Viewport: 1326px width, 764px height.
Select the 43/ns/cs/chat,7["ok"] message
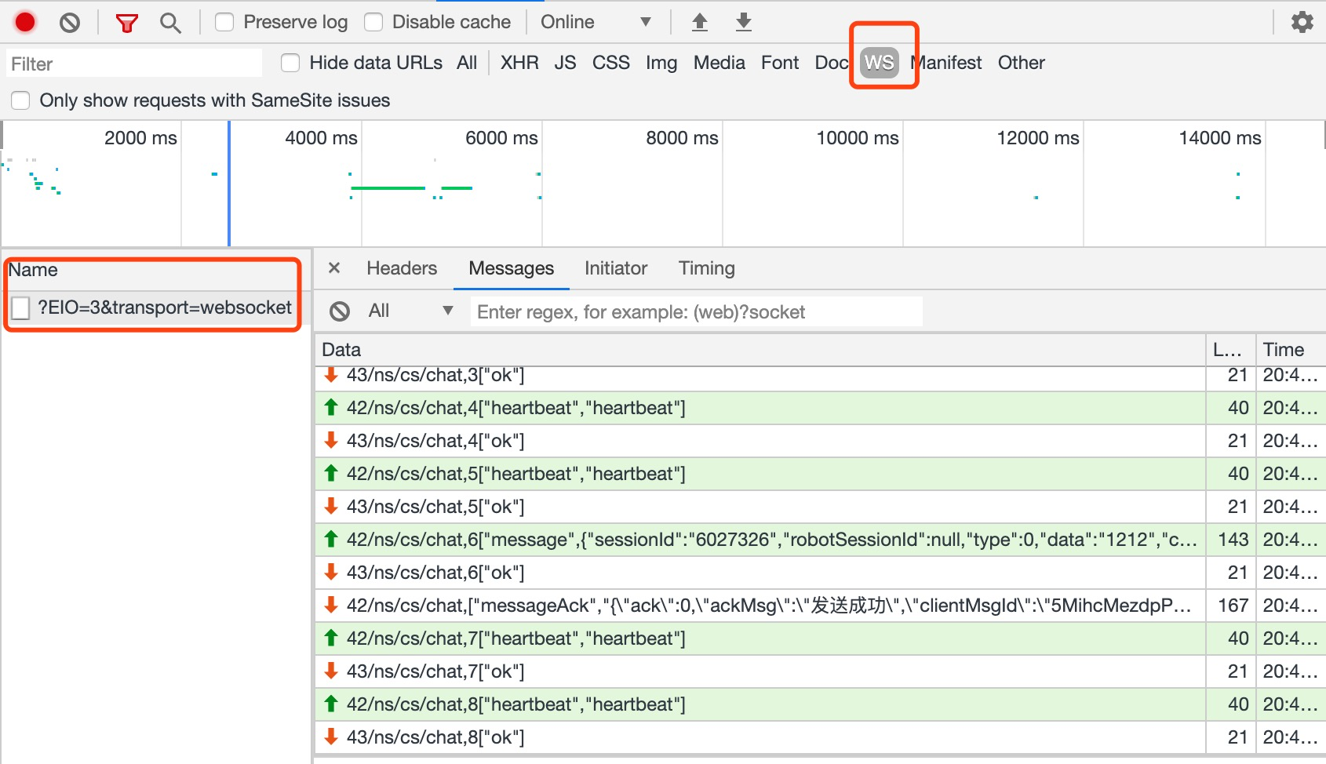[760, 671]
